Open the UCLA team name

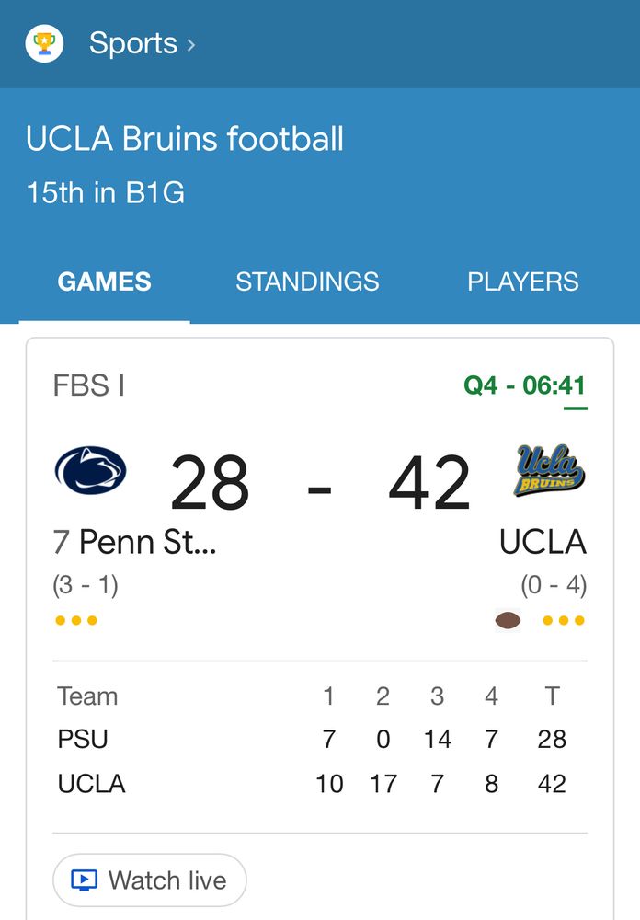click(x=543, y=542)
